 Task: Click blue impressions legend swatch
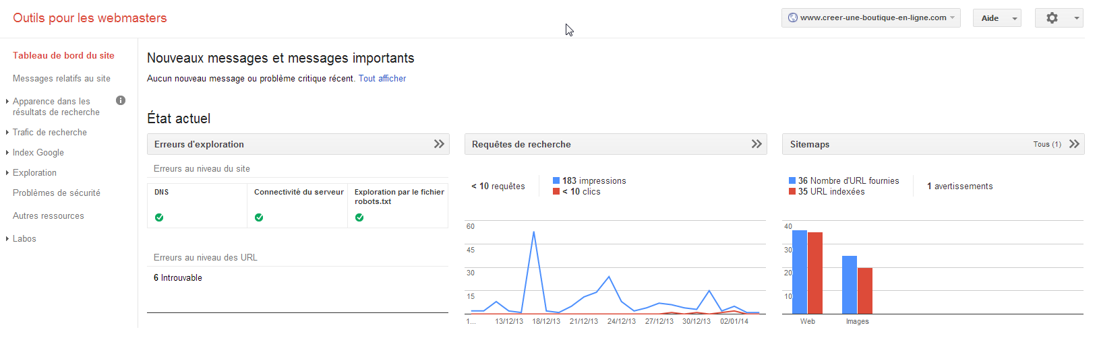click(x=556, y=181)
